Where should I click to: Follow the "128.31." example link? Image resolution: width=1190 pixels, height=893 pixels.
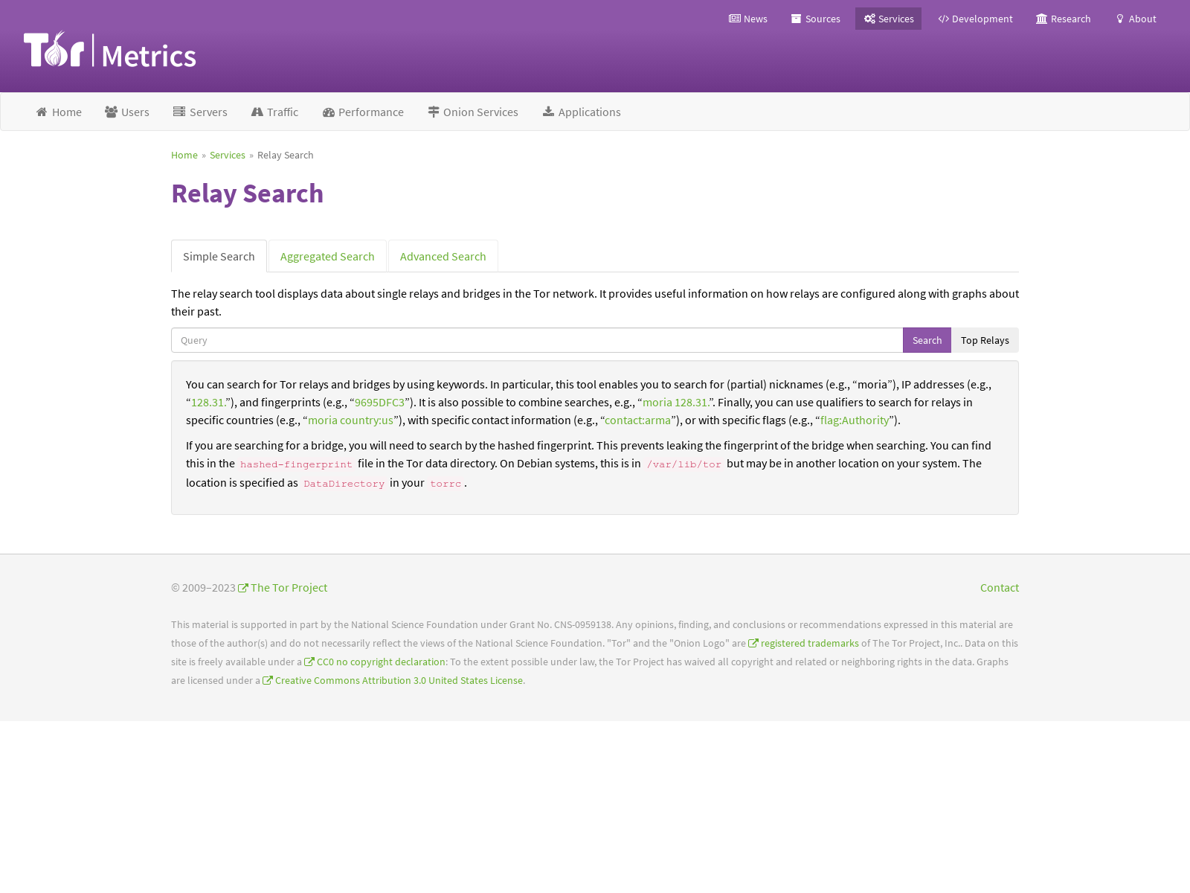coord(208,402)
